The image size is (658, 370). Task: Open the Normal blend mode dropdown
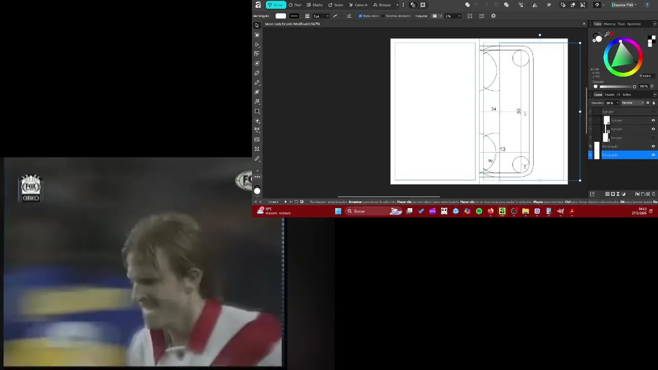tap(632, 103)
